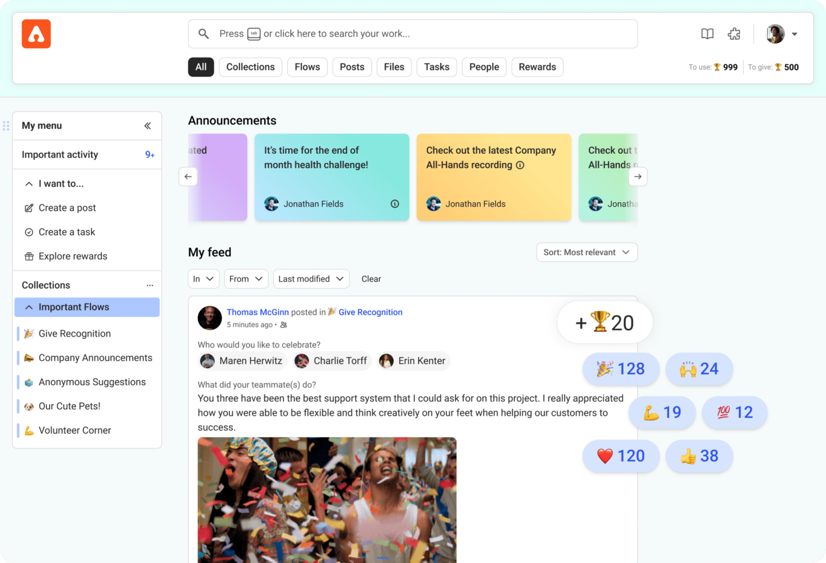This screenshot has width=826, height=563.
Task: Toggle the thumbs up reaction showing 38
Action: coord(699,456)
